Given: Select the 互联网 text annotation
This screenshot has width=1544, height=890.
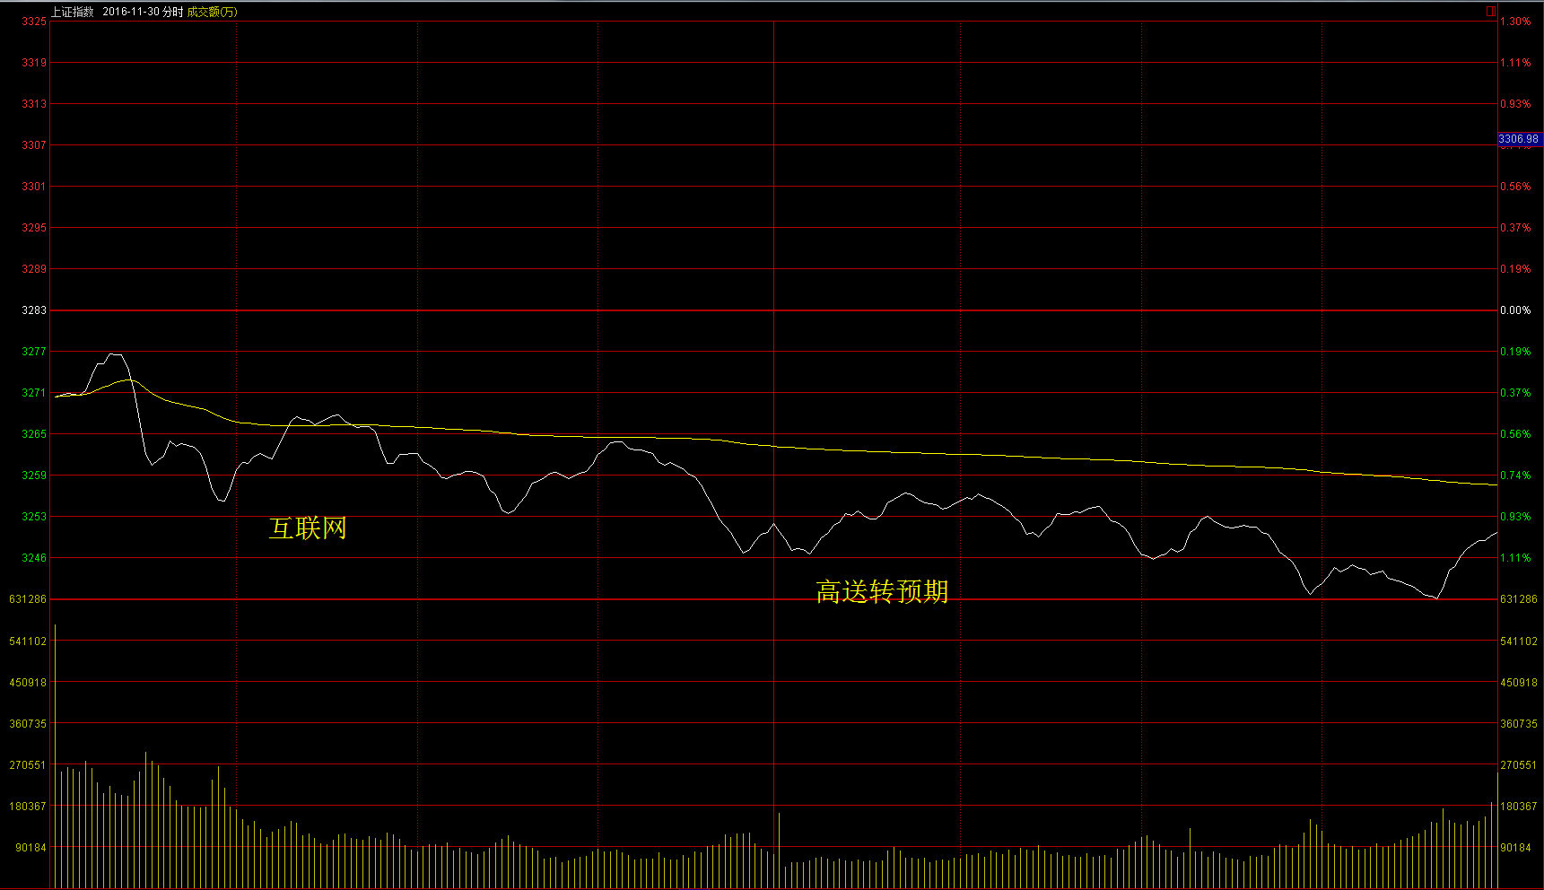Looking at the screenshot, I should click(x=308, y=528).
